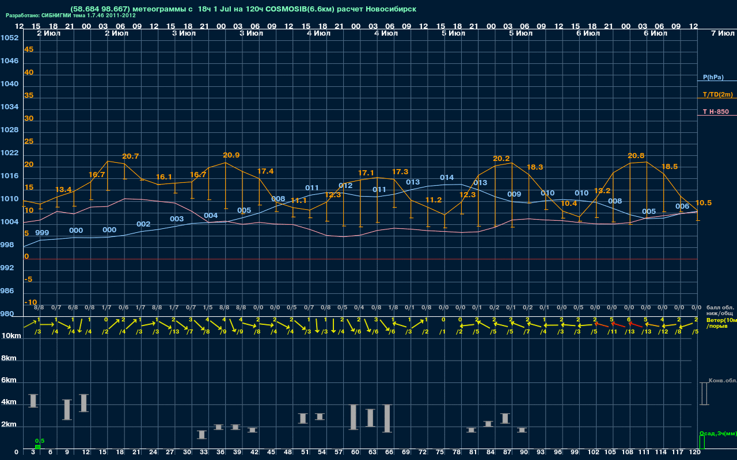Click forecast hour 60 on the bottom axis
This screenshot has width=737, height=460.
355,453
